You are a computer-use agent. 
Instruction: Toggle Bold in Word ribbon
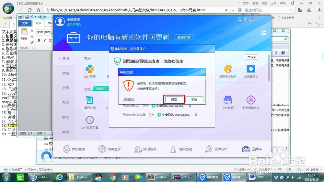coord(39,40)
